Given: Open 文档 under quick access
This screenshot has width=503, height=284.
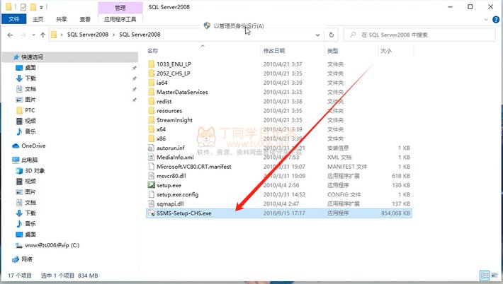Looking at the screenshot, I should click(x=30, y=89).
